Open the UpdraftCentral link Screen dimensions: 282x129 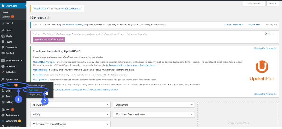[x=40, y=70]
